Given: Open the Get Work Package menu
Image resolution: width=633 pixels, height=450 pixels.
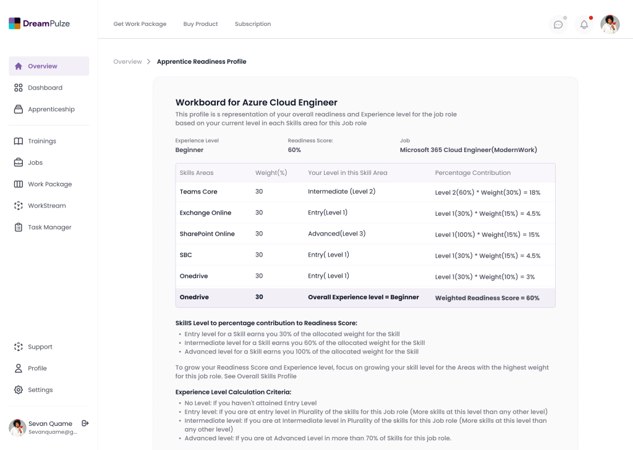Looking at the screenshot, I should tap(140, 24).
